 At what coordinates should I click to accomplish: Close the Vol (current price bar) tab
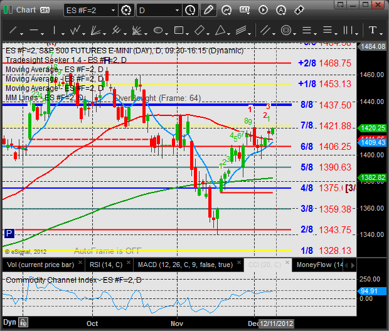pos(80,262)
